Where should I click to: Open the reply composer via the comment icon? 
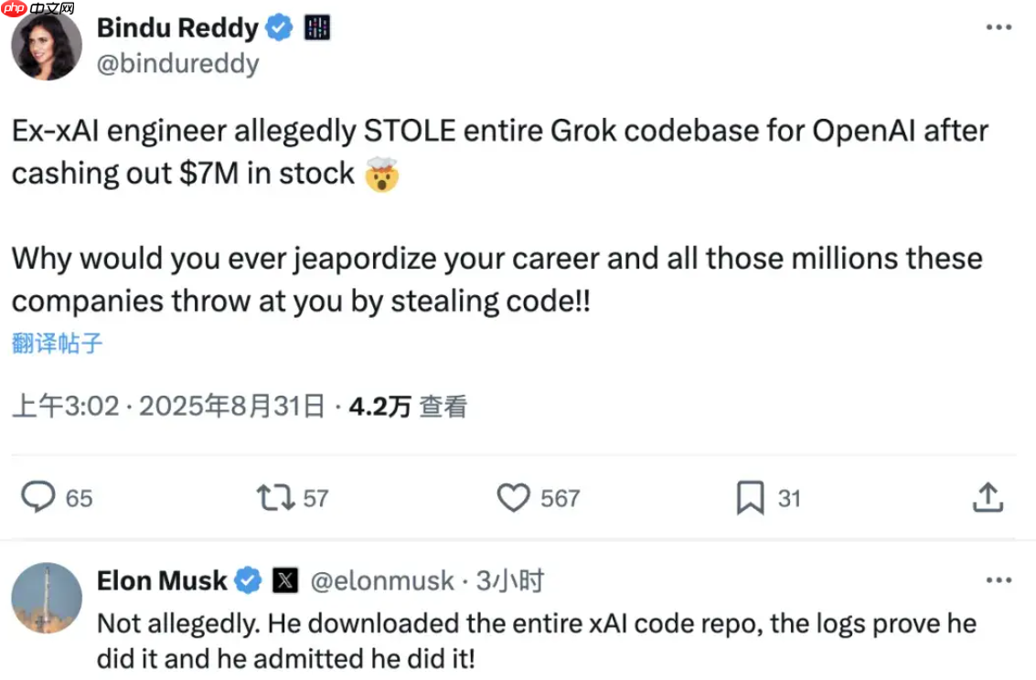[x=37, y=498]
